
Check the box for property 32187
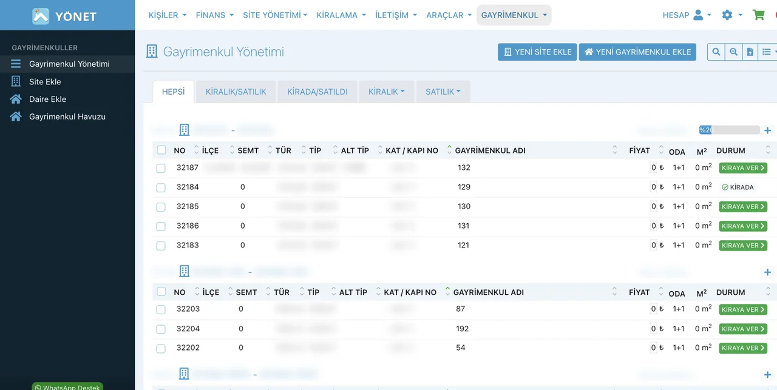[x=161, y=168]
